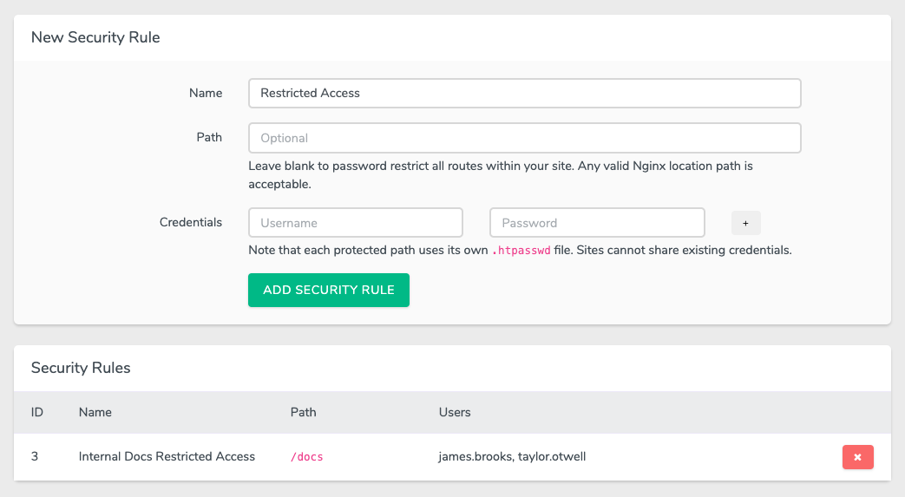This screenshot has width=905, height=497.
Task: Click rule ID 3 in the table
Action: click(x=35, y=456)
